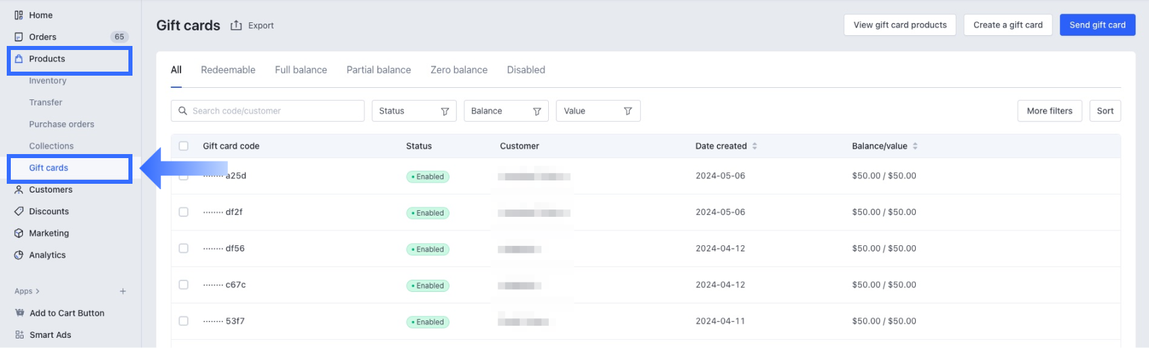Click the Home icon in sidebar
Image resolution: width=1149 pixels, height=348 pixels.
coord(19,15)
